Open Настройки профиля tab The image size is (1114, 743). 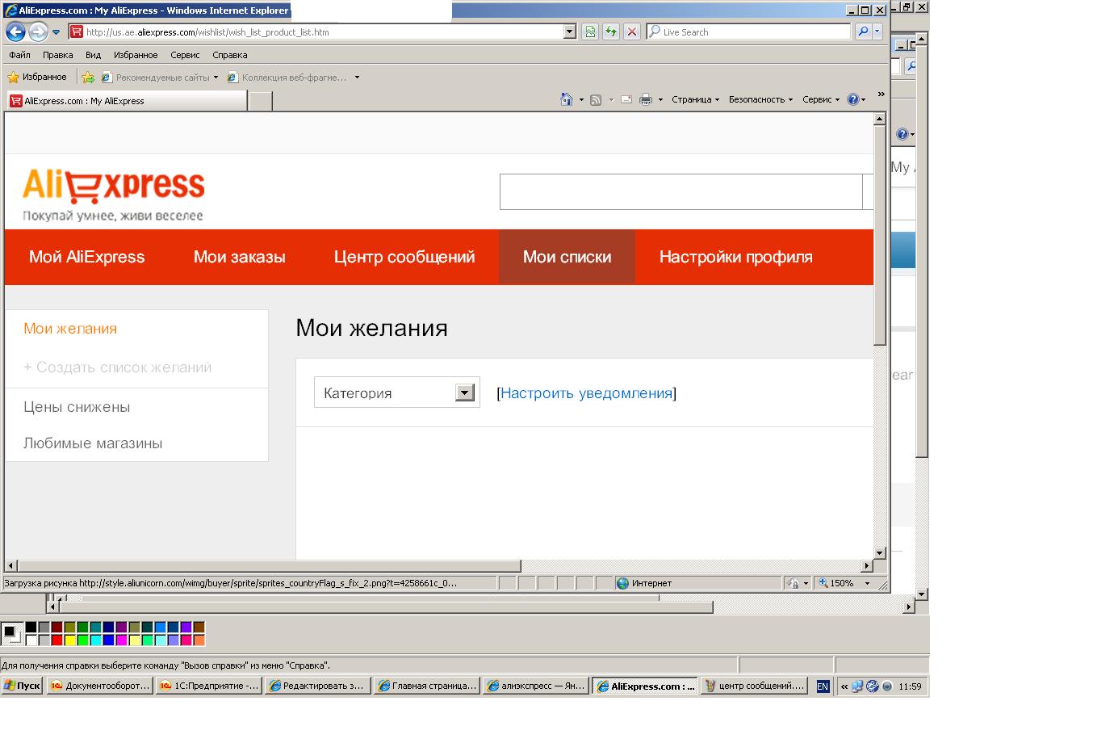736,257
